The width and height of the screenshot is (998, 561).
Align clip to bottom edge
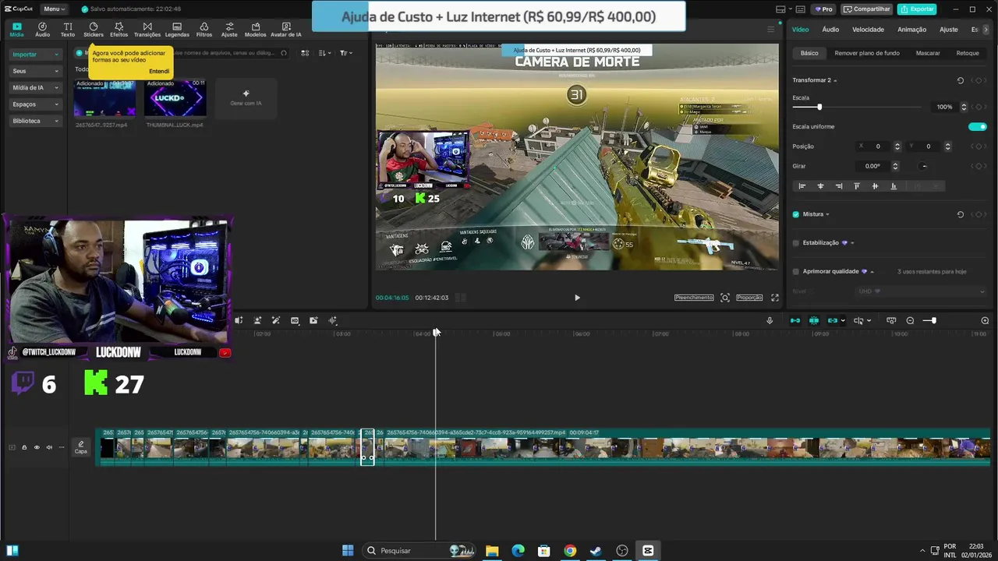pos(894,186)
